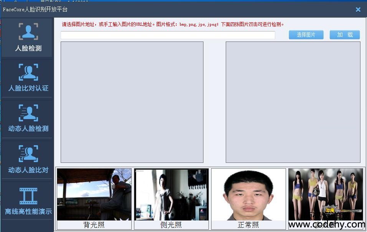Image resolution: width=367 pixels, height=232 pixels.
Task: Select the 动态人脸检测 label in sidebar
Action: [x=28, y=129]
